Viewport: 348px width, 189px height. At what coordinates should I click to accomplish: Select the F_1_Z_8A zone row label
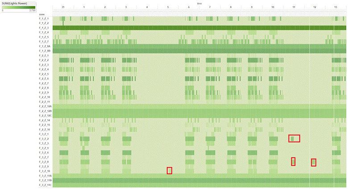point(45,46)
